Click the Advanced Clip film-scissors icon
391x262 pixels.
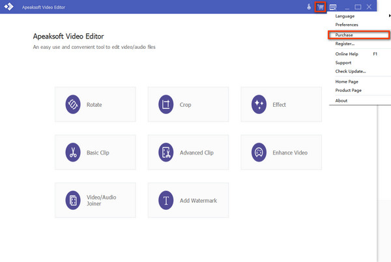166,152
